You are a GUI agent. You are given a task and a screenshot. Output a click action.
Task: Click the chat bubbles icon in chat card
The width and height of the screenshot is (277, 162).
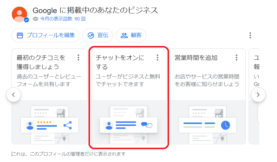[147, 125]
